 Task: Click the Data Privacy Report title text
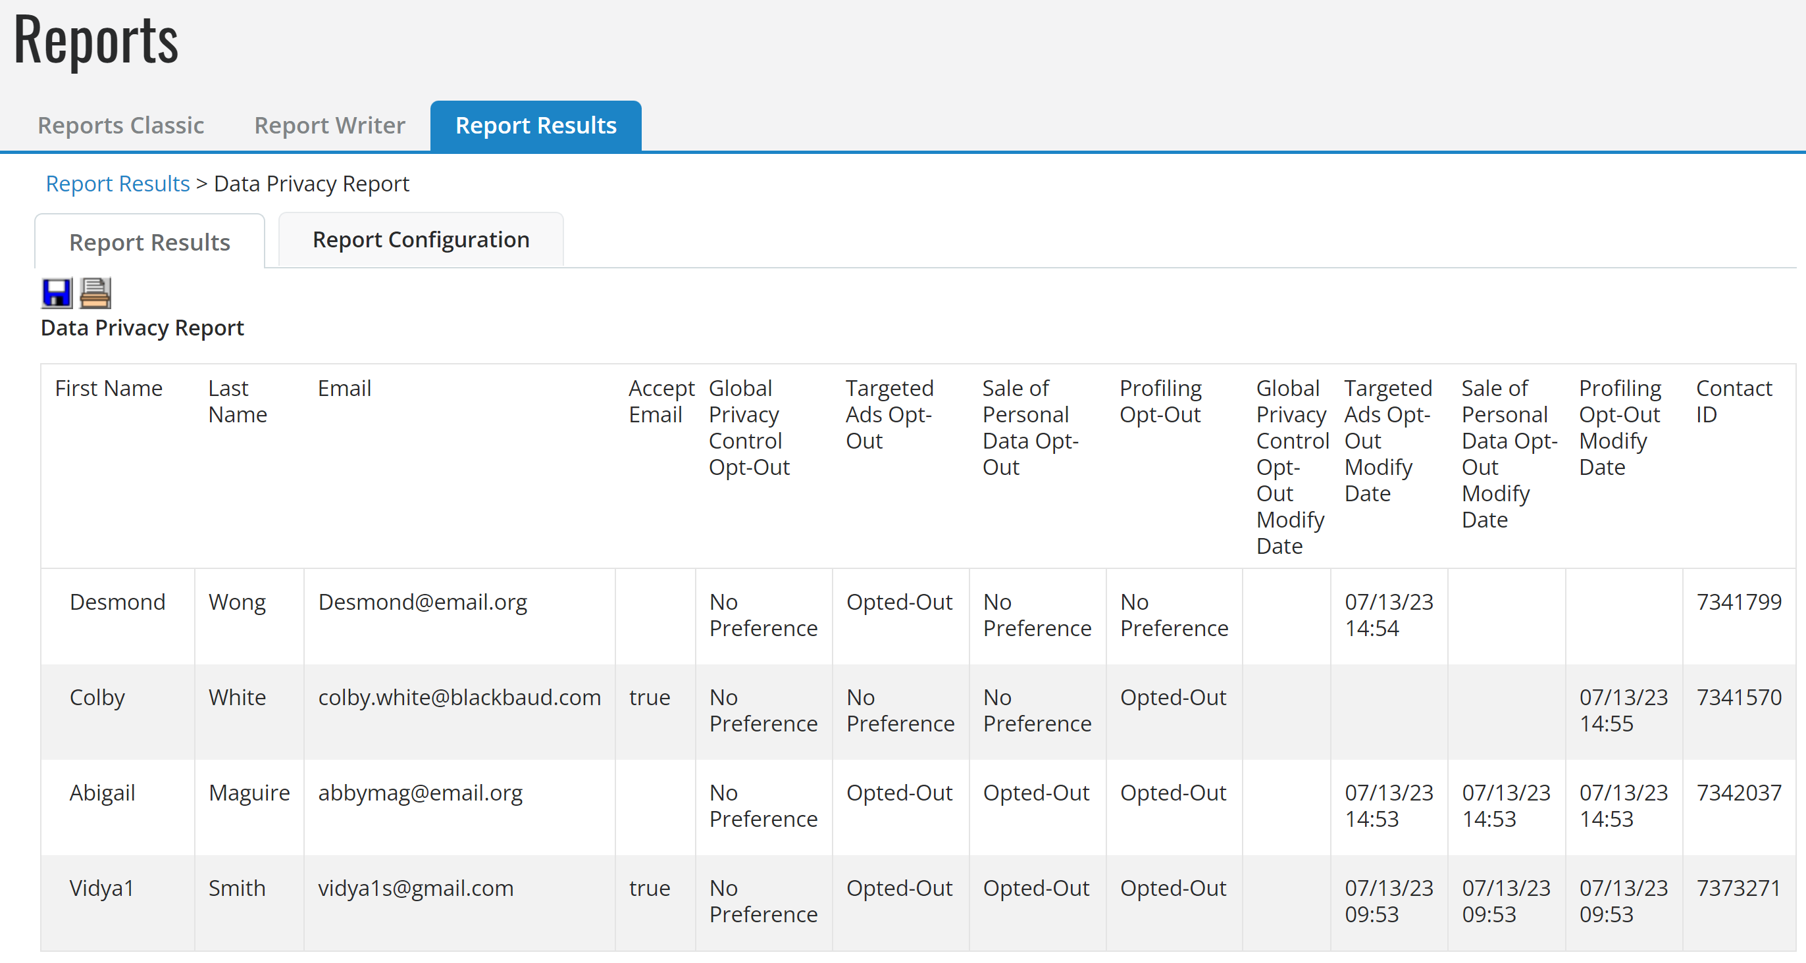point(142,328)
